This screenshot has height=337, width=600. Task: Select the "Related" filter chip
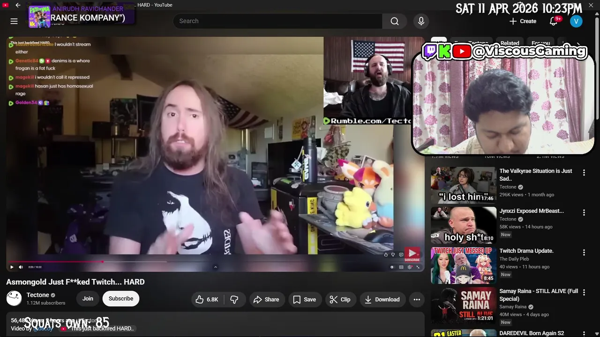510,43
